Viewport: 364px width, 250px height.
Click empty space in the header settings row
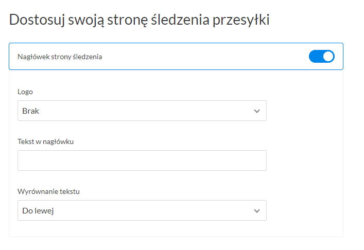click(x=206, y=57)
